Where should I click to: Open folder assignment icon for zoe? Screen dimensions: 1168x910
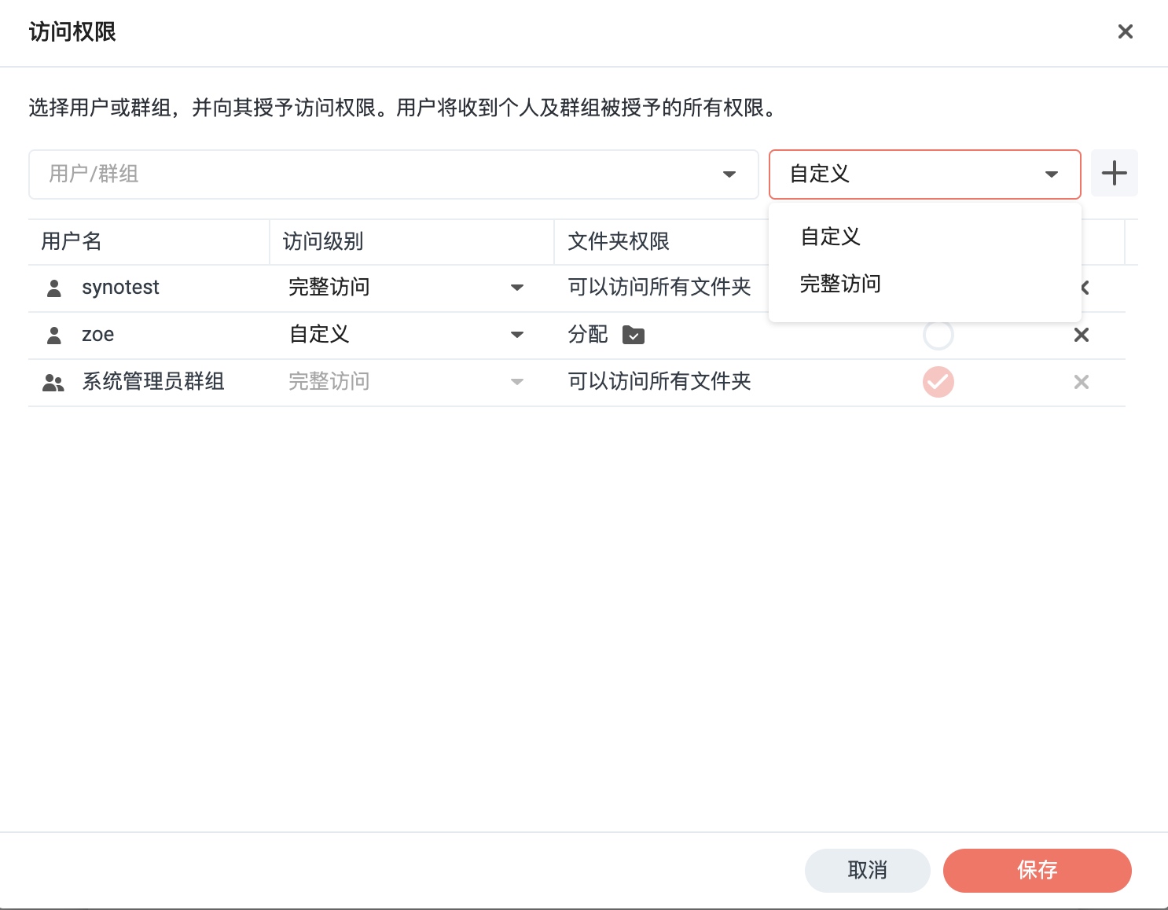coord(634,336)
